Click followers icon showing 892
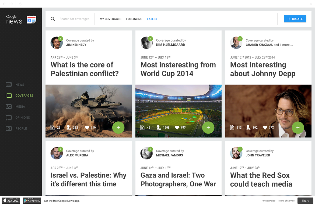Viewport: 315px width, 205px height. click(248, 127)
